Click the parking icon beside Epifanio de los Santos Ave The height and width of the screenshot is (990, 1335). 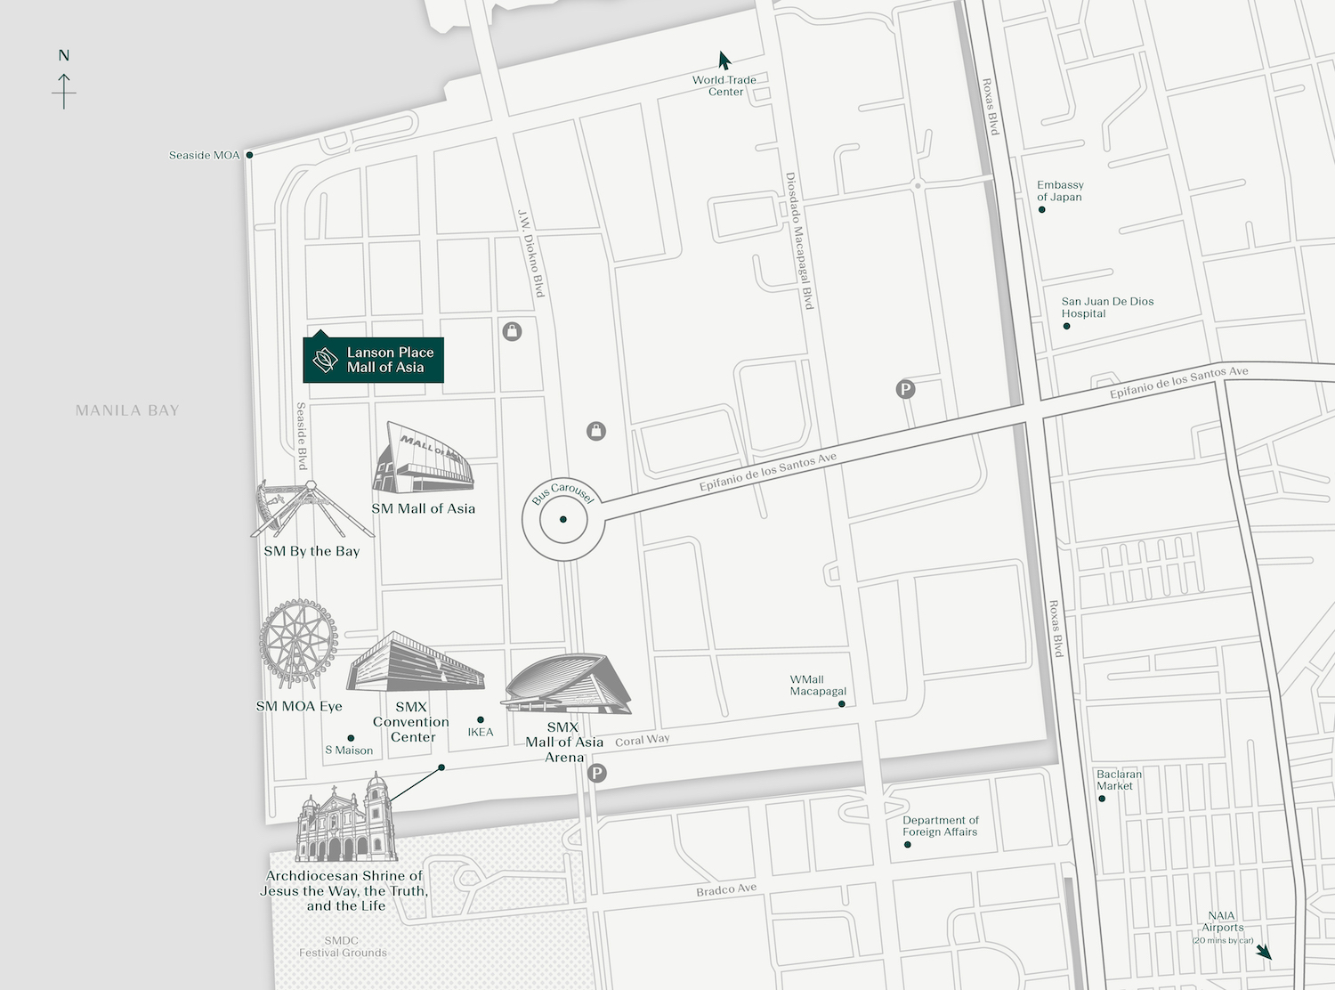coord(905,389)
